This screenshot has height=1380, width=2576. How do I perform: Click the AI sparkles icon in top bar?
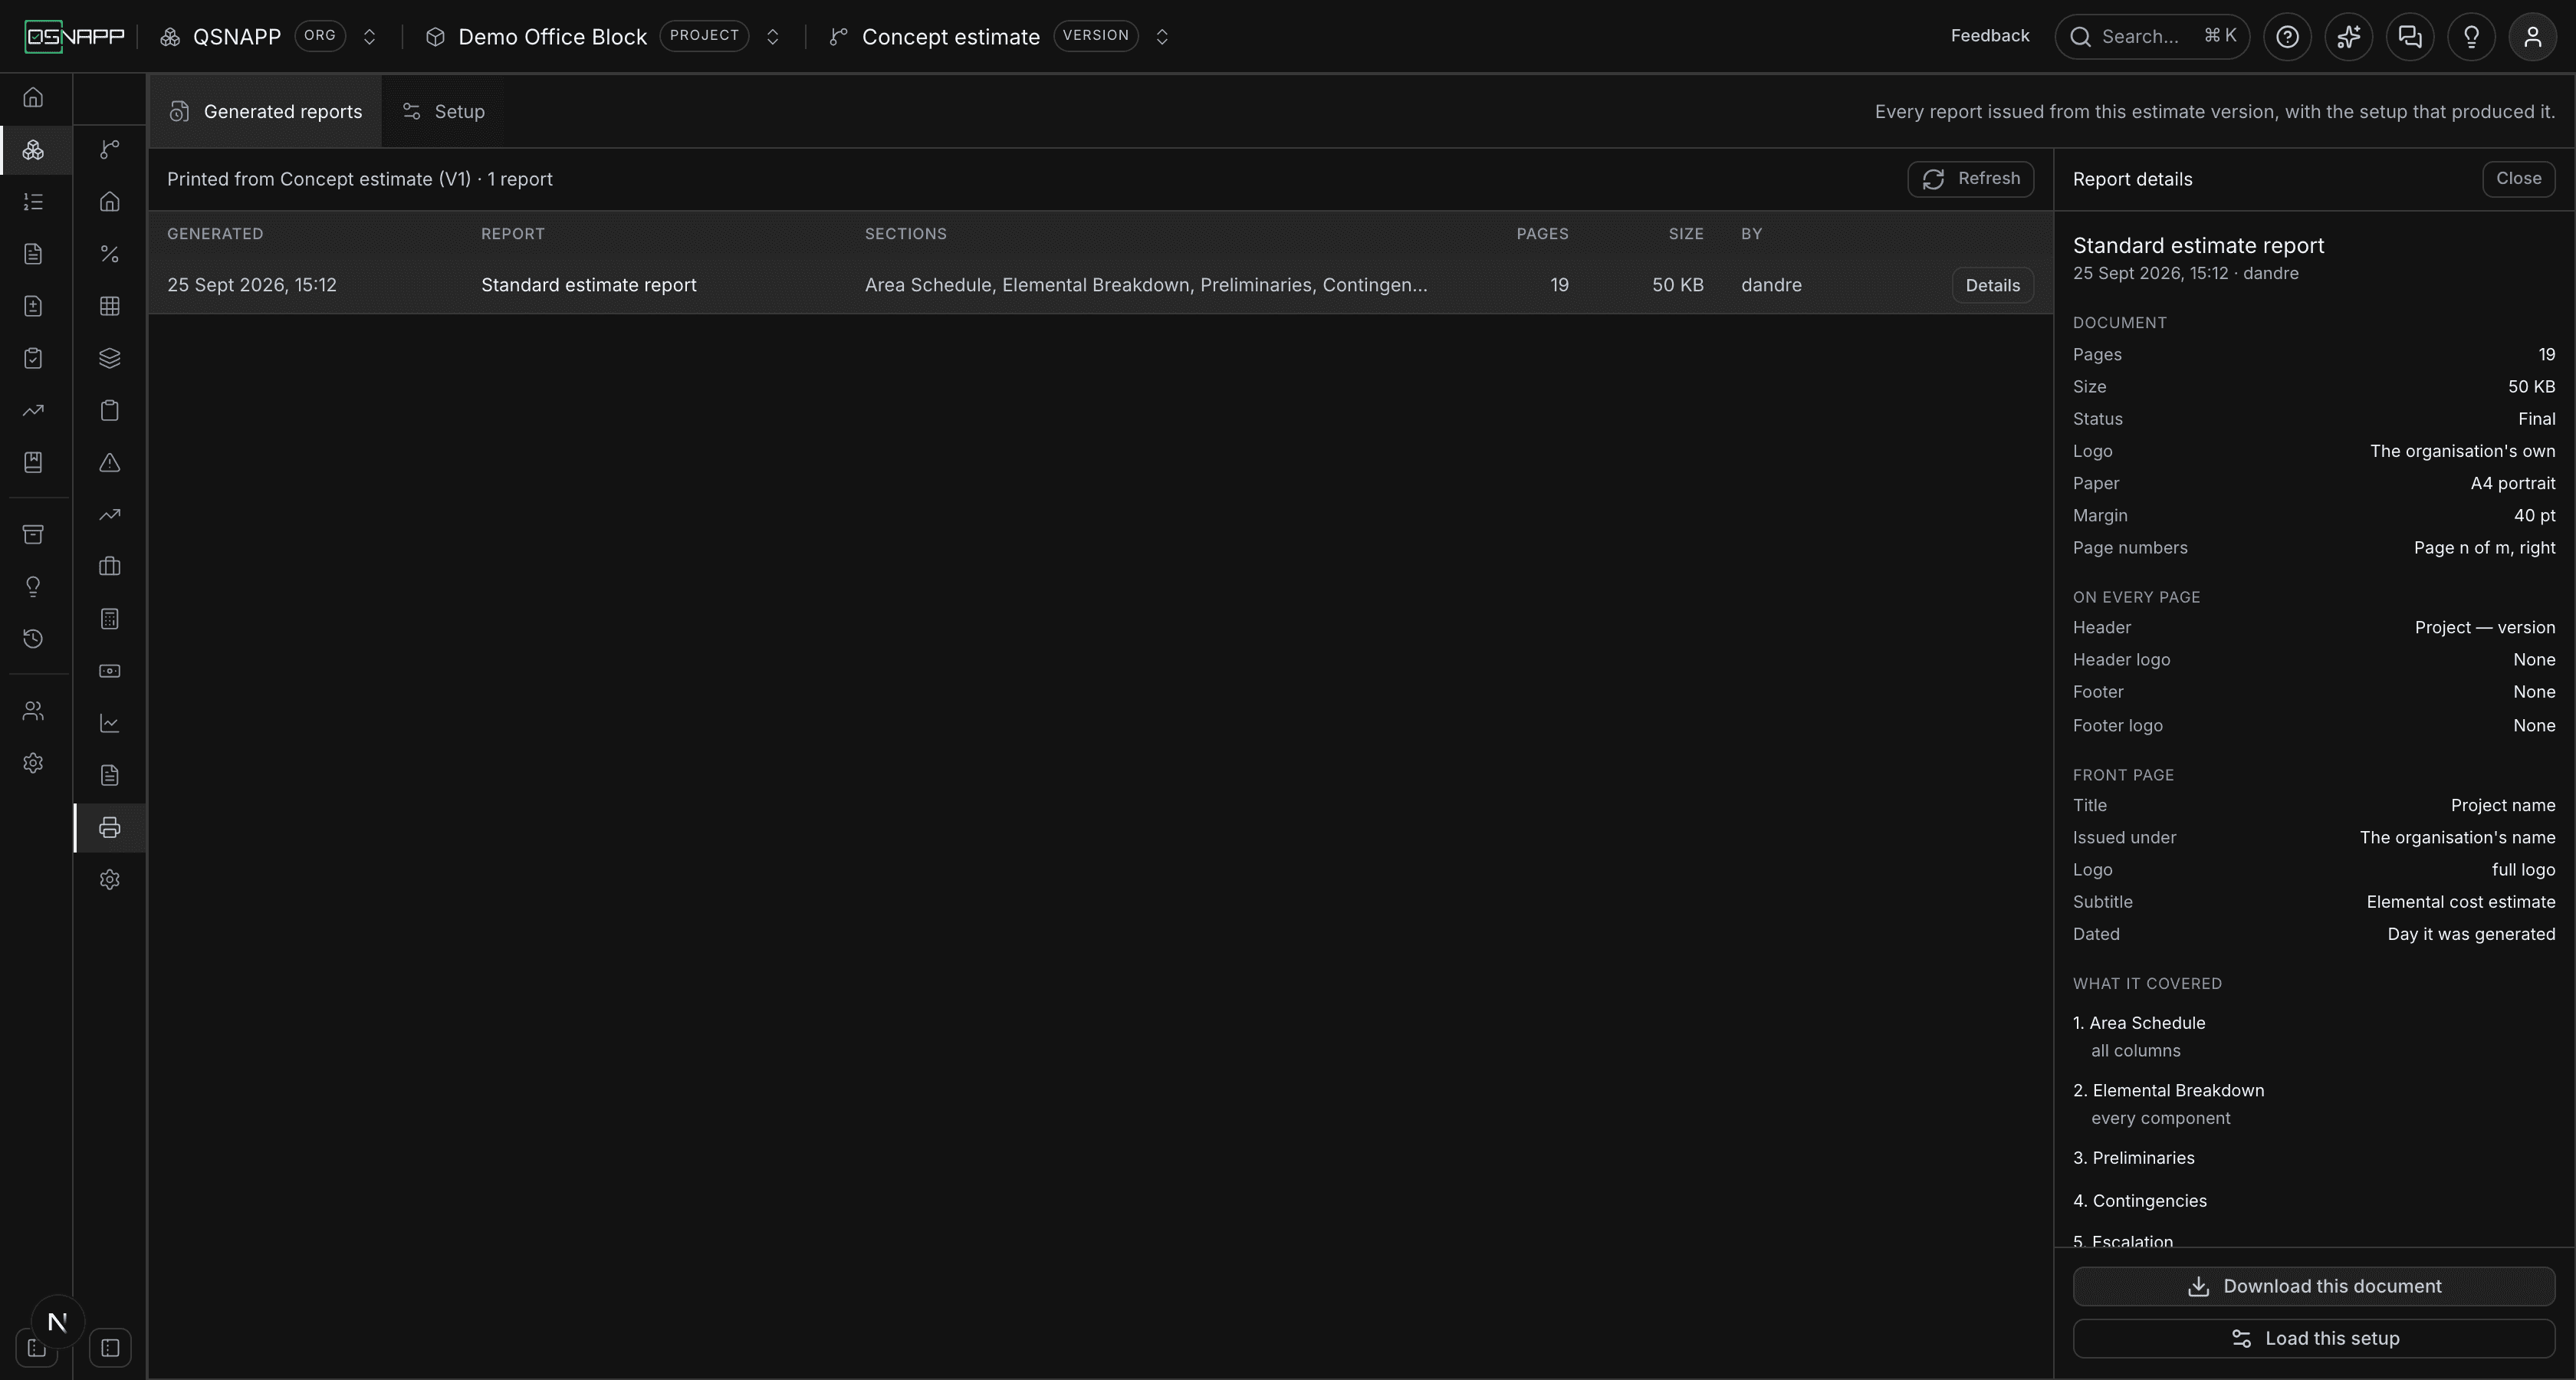pos(2349,37)
